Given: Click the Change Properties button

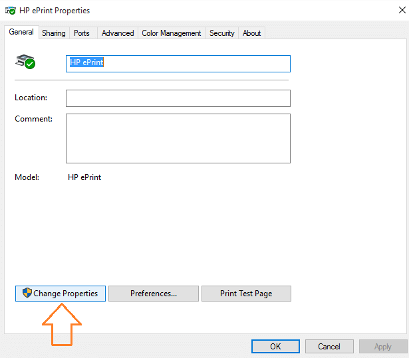Looking at the screenshot, I should click(x=61, y=294).
